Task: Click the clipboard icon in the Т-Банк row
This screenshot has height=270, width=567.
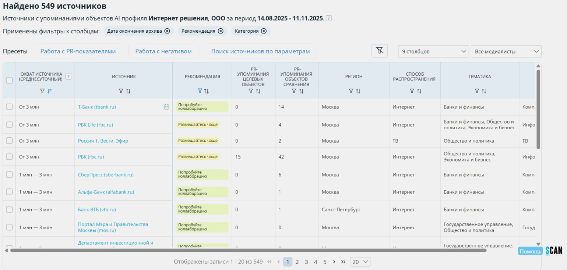Action: (x=166, y=107)
